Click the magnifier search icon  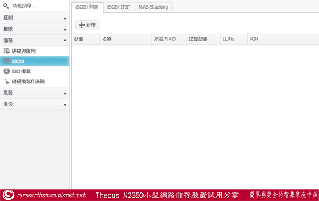pyautogui.click(x=6, y=6)
